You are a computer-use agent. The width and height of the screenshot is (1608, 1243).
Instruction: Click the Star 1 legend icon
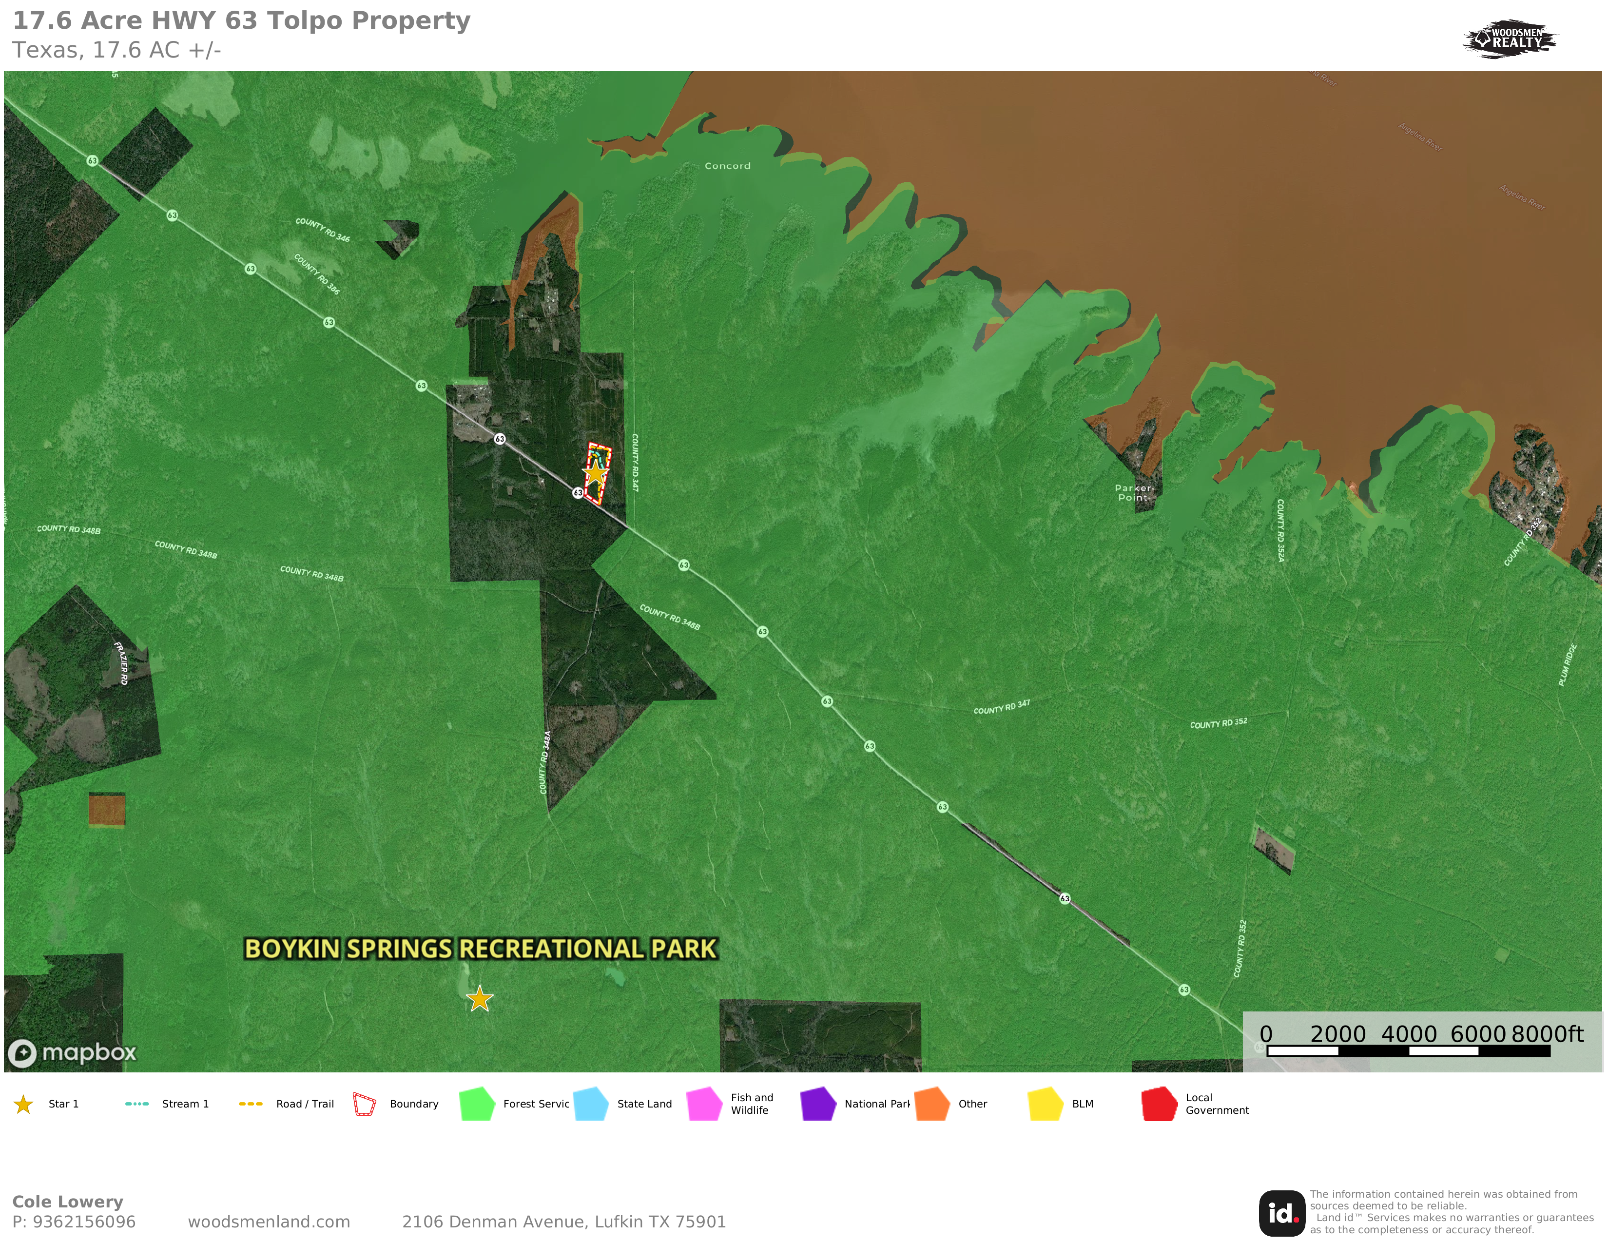pyautogui.click(x=23, y=1104)
